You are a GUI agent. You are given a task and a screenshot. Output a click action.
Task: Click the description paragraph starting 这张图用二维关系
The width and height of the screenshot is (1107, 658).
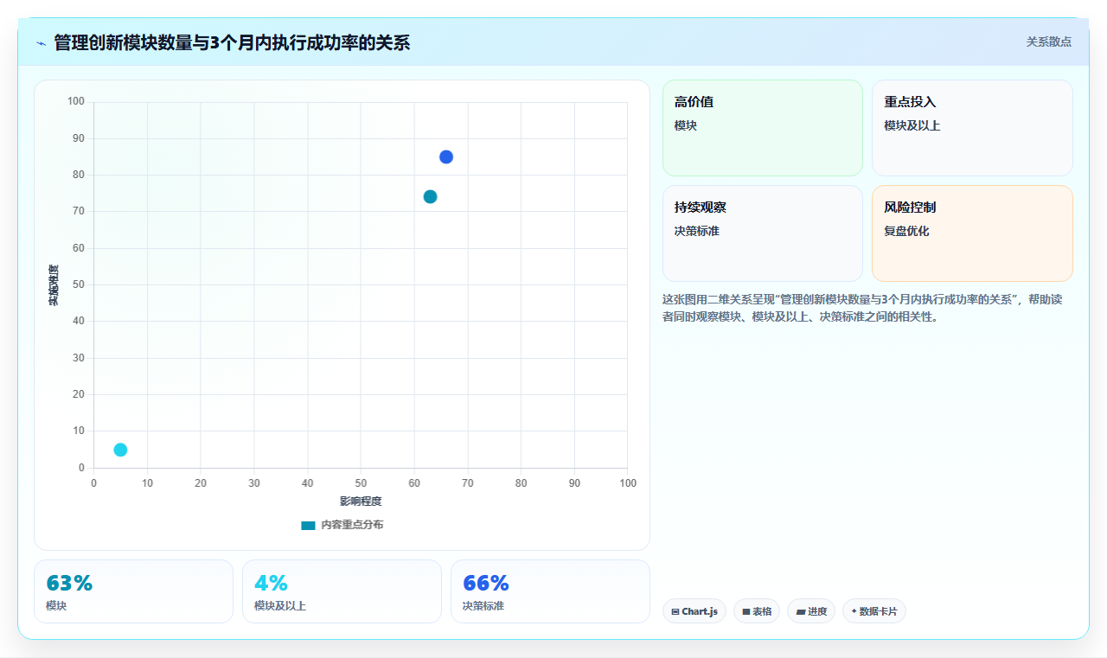(x=867, y=308)
